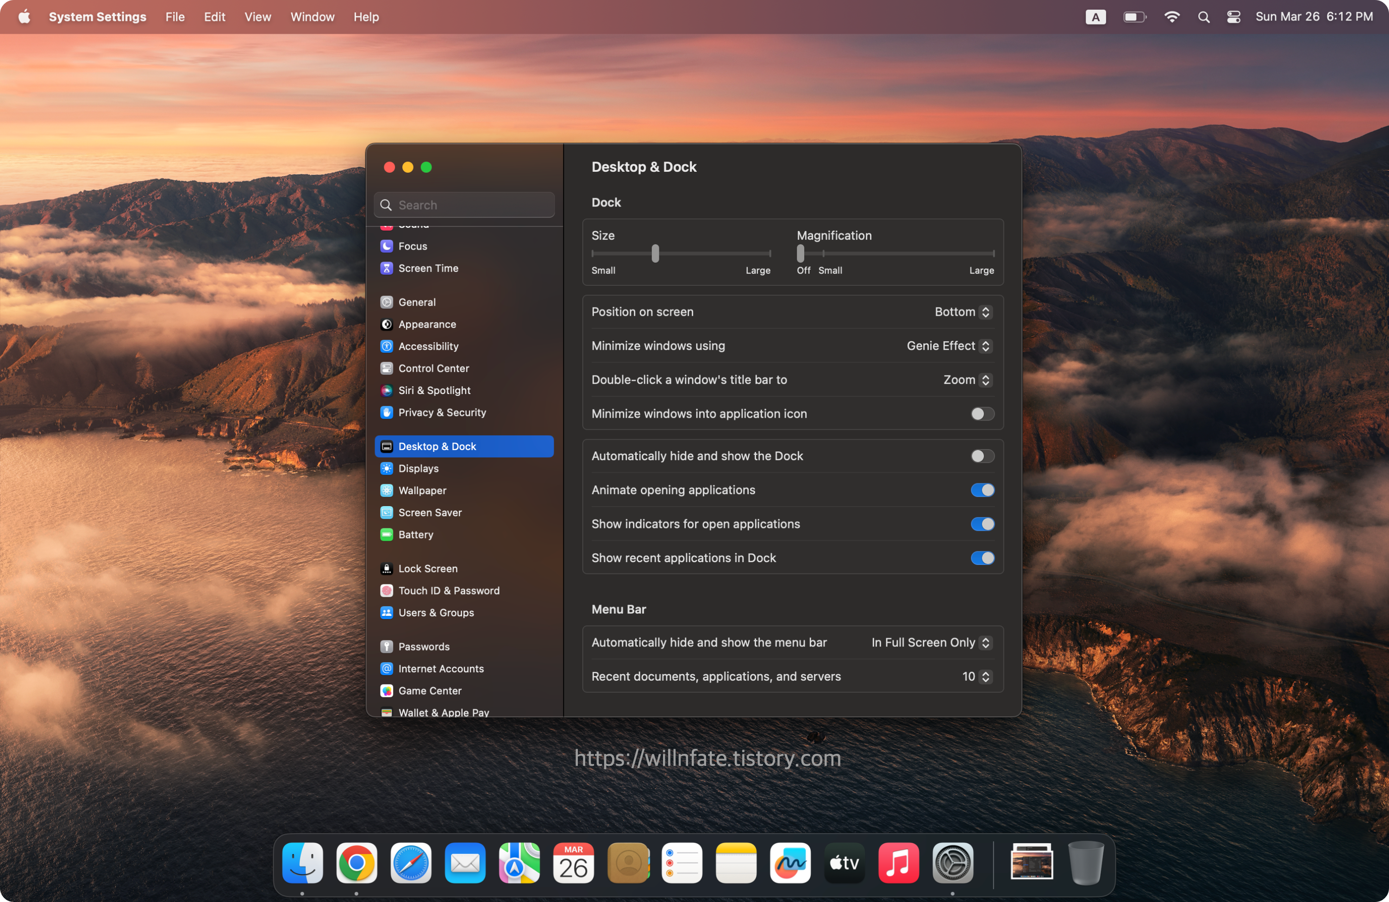Screen dimensions: 1389x902
Task: Open Freeform app in the Dock
Action: coord(789,863)
